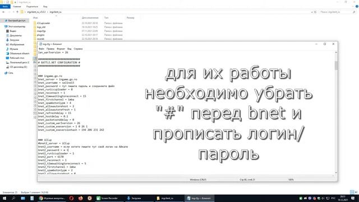Open Рабочий стол in the navigation pane

pyautogui.click(x=15, y=58)
